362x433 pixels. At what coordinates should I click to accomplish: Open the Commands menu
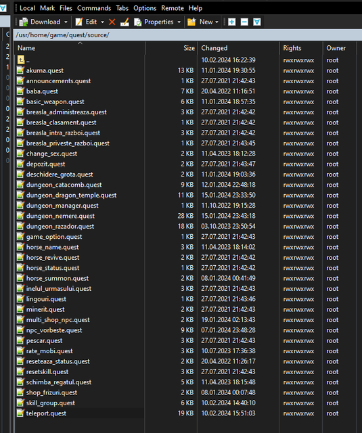[x=94, y=8]
